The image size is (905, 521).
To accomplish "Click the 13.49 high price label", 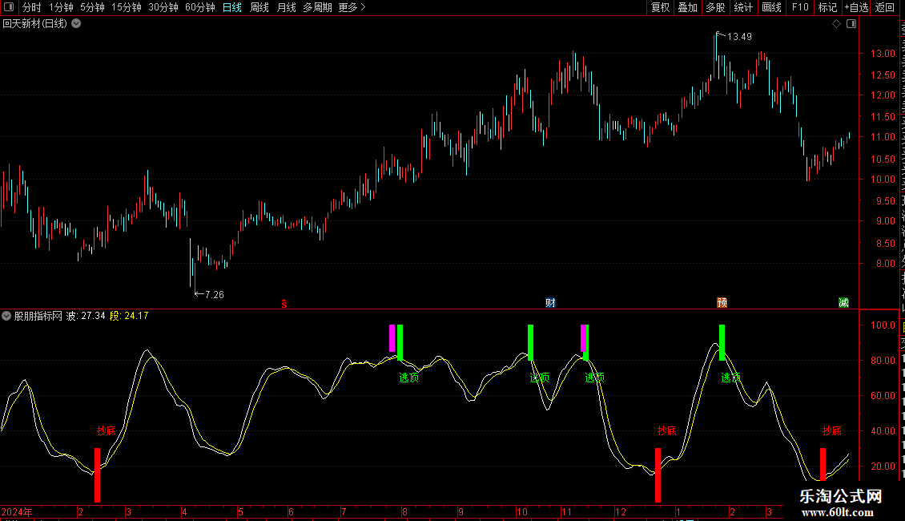I will point(739,37).
